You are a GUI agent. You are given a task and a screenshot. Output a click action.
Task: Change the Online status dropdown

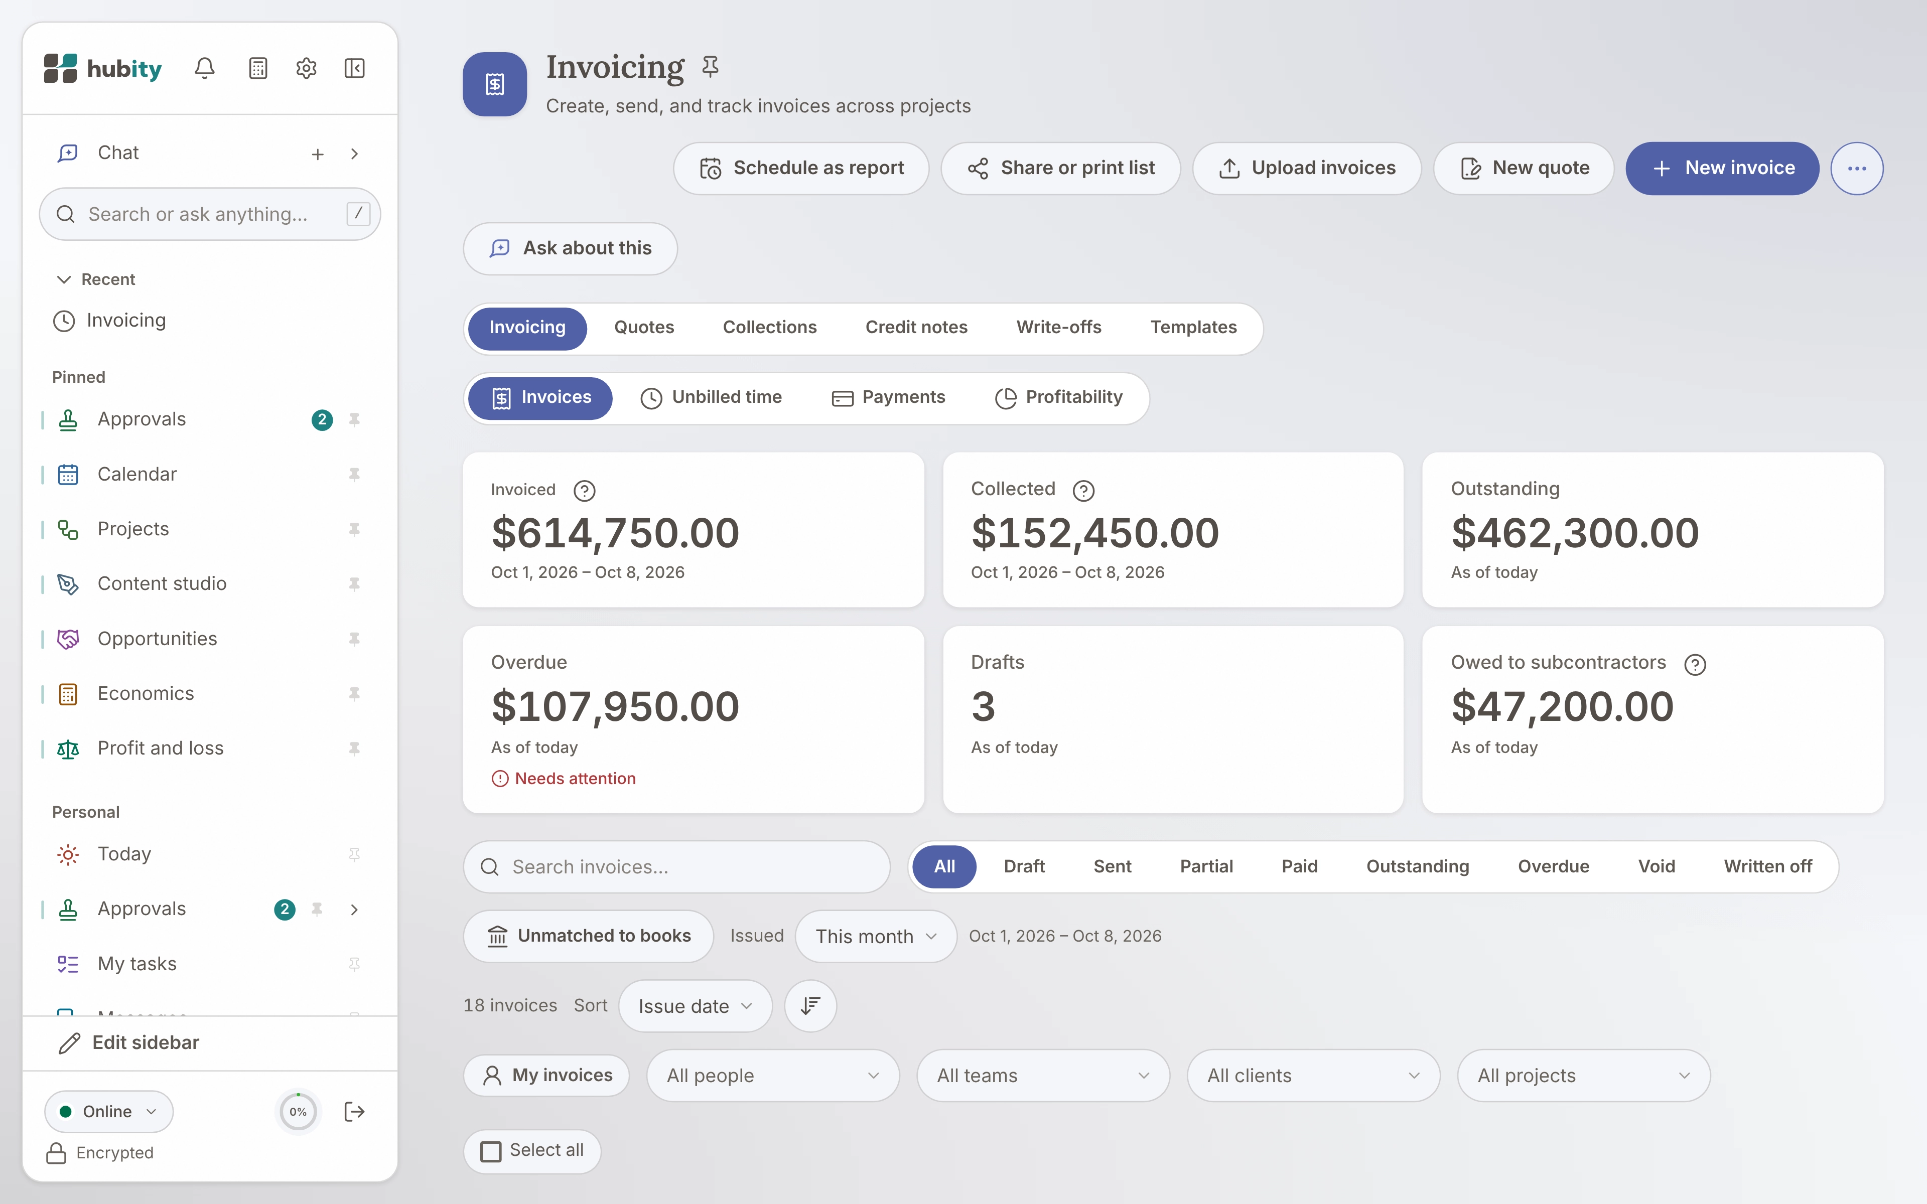click(109, 1112)
